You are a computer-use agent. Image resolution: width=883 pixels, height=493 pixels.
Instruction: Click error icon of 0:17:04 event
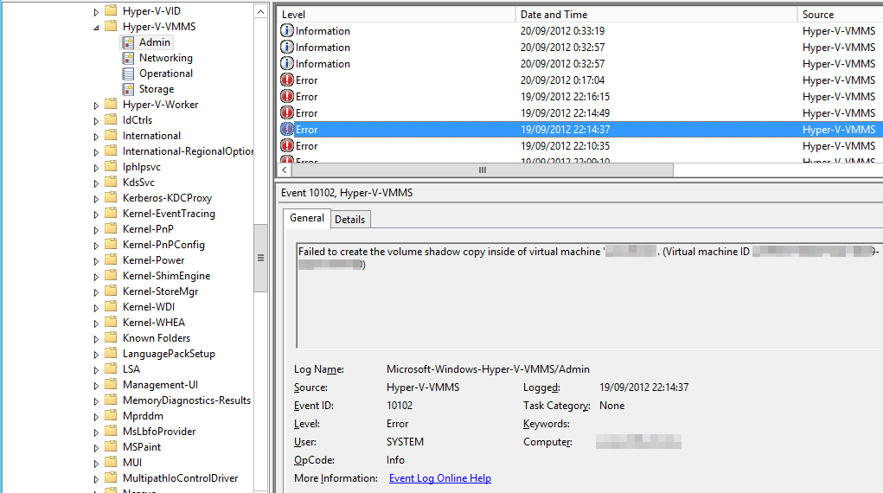(287, 80)
